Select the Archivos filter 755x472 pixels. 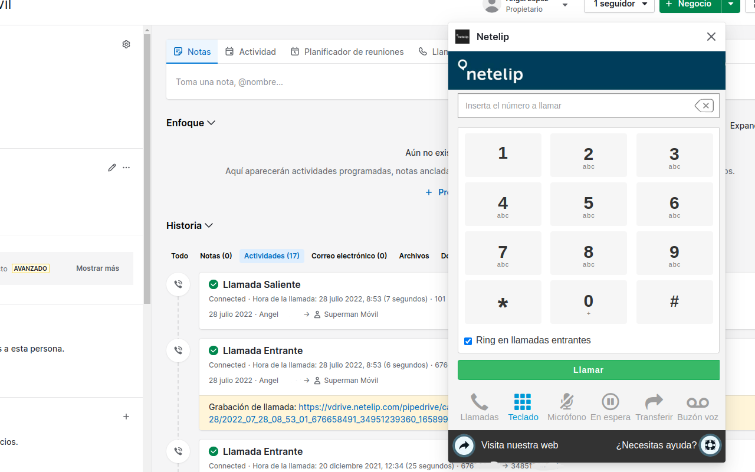(x=414, y=256)
